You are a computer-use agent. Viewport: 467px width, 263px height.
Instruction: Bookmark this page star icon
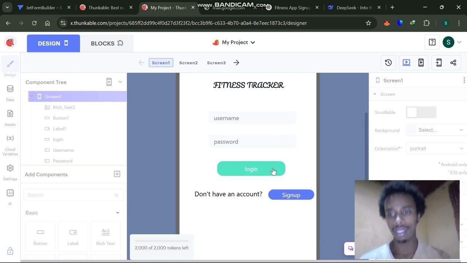[x=368, y=23]
